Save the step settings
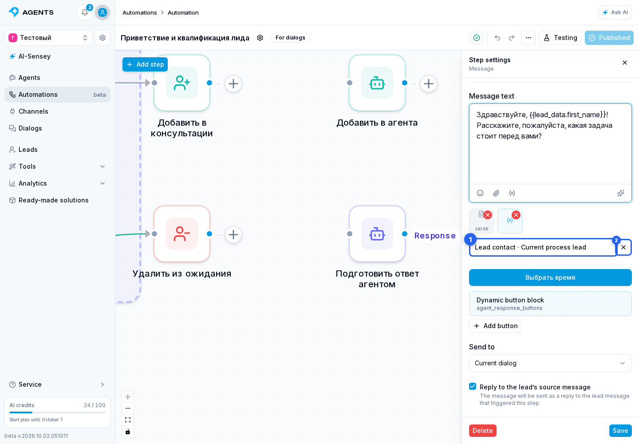Screen dimensions: 639x444 coord(620,431)
